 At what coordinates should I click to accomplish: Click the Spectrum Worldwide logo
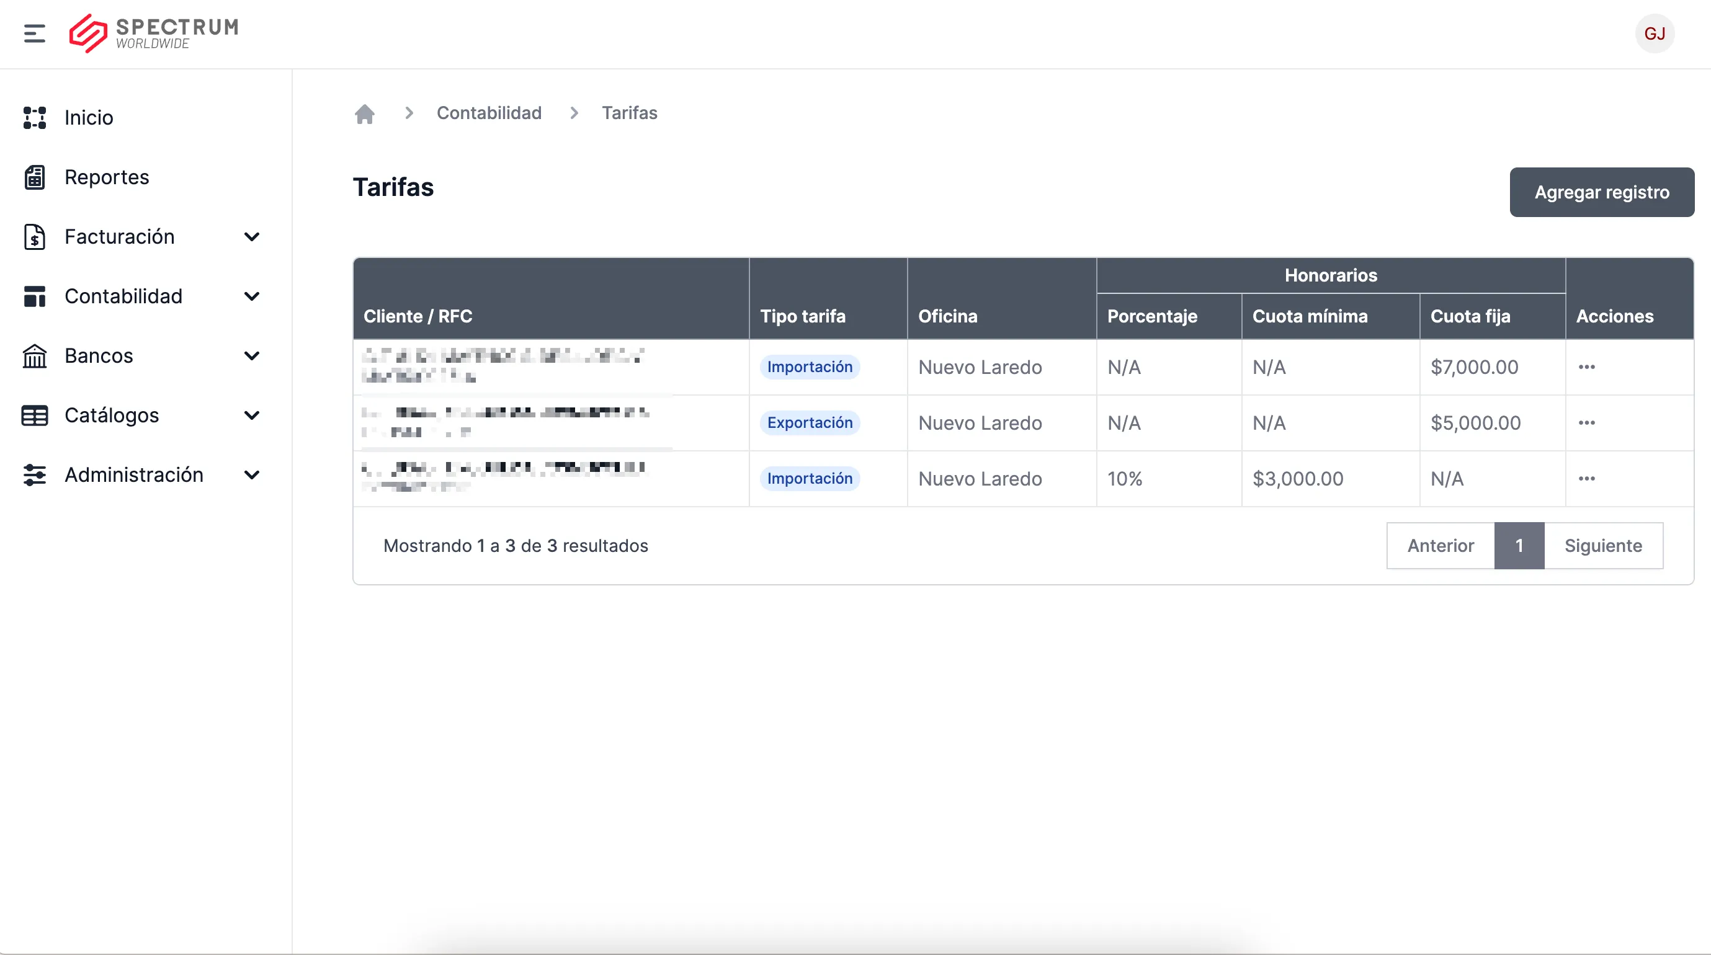coord(153,33)
